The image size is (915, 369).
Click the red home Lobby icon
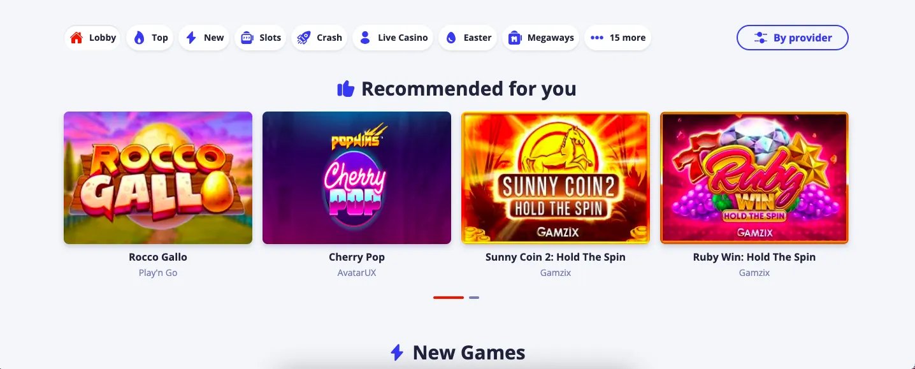pyautogui.click(x=76, y=38)
